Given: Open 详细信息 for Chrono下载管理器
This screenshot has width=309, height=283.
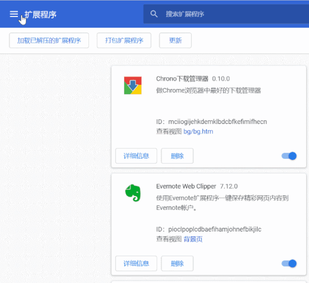Looking at the screenshot, I should tap(136, 156).
